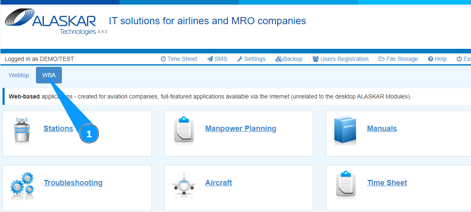The width and height of the screenshot is (471, 212).
Task: Open File Storage in the toolbar
Action: (398, 59)
